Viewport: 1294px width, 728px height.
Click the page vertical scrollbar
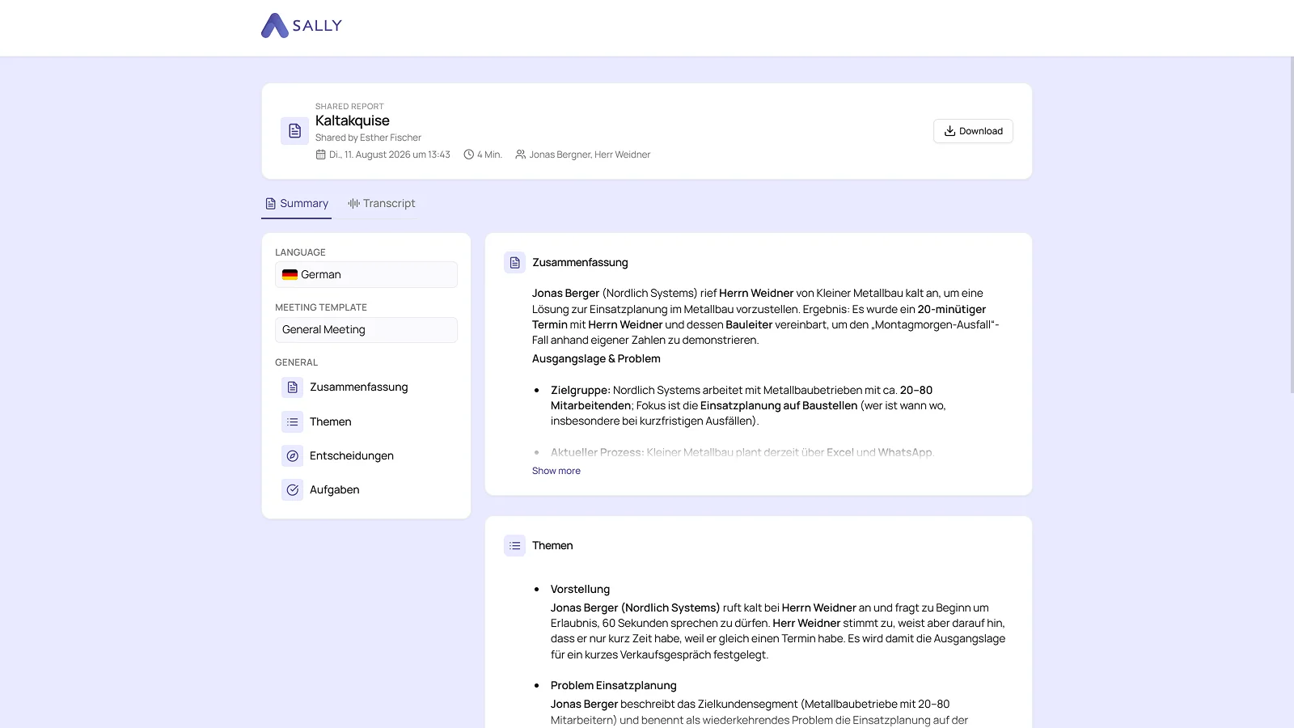pyautogui.click(x=1291, y=226)
